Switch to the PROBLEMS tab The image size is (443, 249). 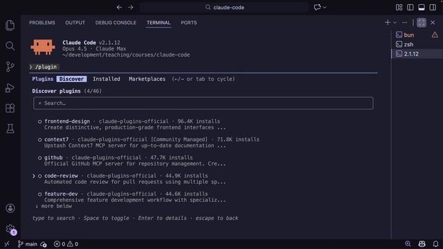(x=42, y=23)
